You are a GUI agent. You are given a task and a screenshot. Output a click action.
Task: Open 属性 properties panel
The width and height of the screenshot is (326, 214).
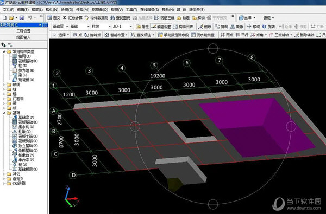click(142, 27)
